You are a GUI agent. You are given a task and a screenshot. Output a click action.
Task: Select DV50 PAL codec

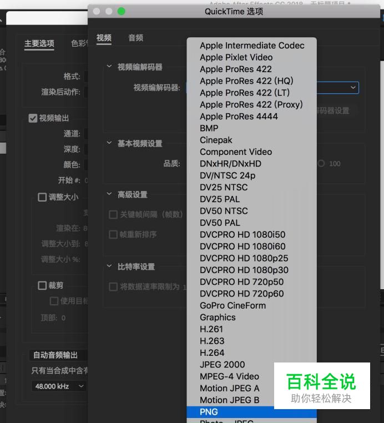pyautogui.click(x=251, y=223)
